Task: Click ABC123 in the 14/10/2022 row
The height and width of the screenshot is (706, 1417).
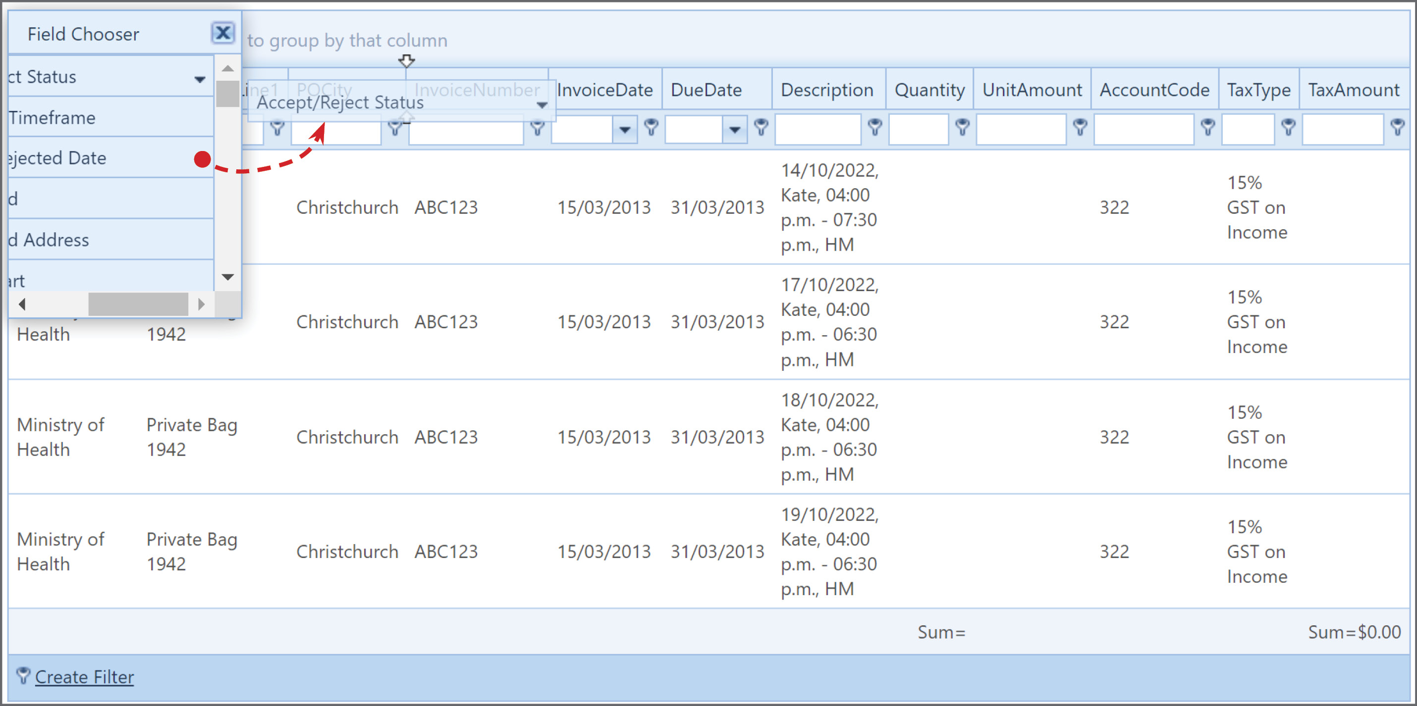Action: coord(446,207)
